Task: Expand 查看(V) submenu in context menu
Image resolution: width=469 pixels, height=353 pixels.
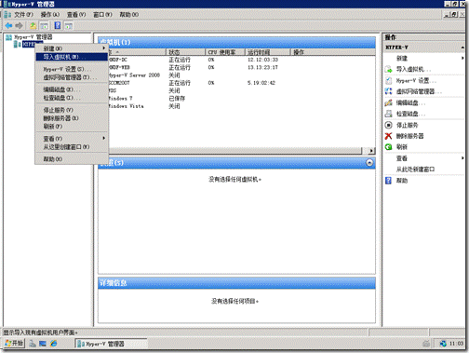Action: pyautogui.click(x=72, y=139)
